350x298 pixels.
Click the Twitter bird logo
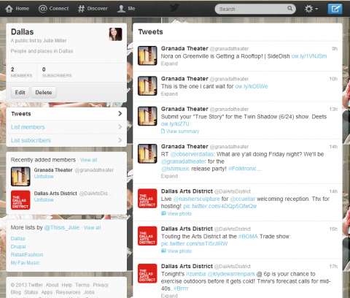(x=174, y=8)
